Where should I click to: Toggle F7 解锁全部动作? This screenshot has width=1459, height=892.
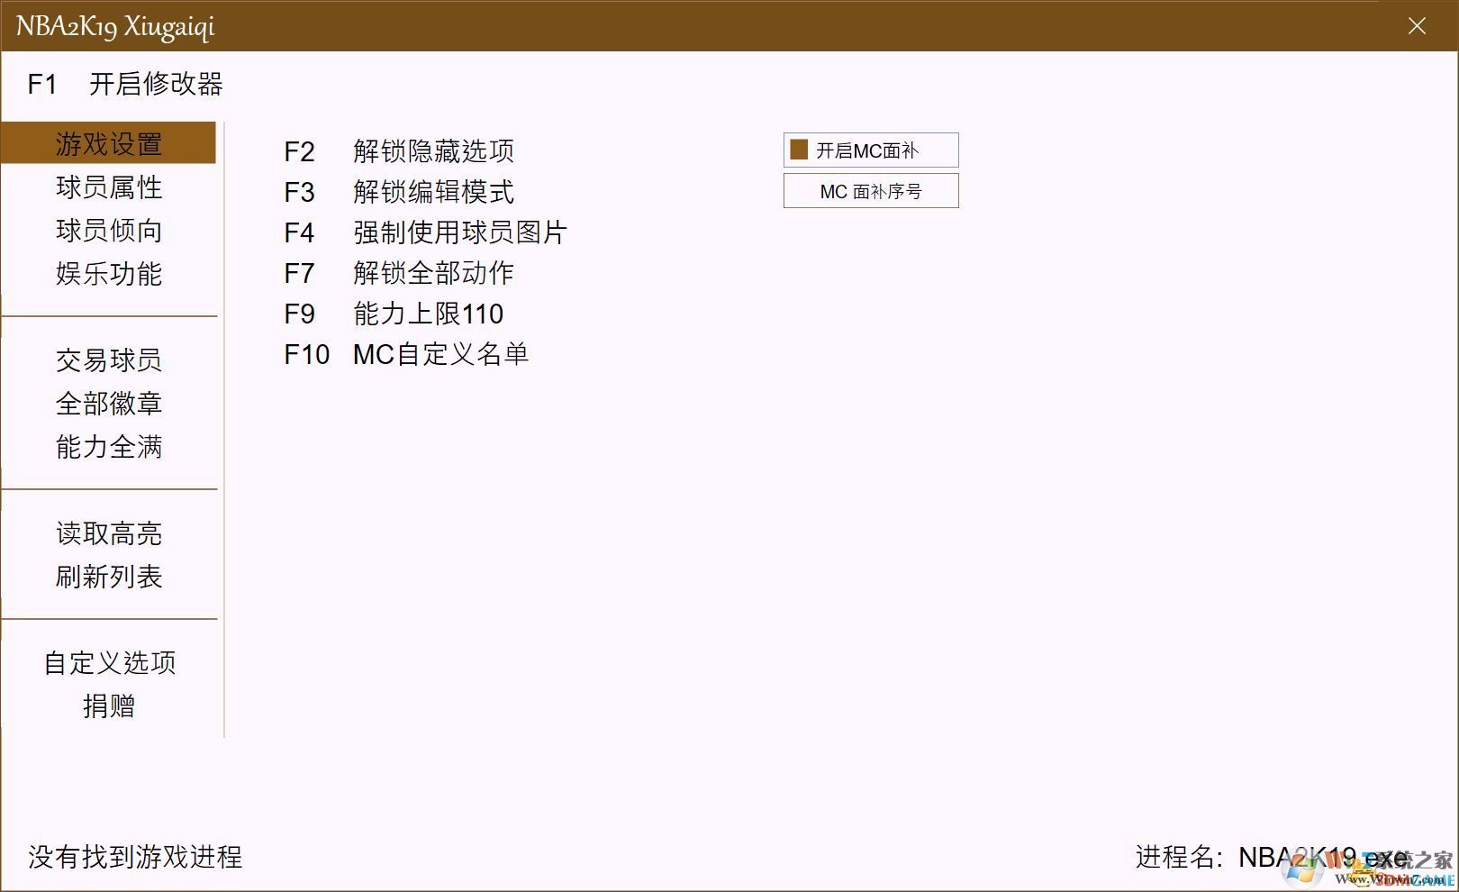point(399,273)
